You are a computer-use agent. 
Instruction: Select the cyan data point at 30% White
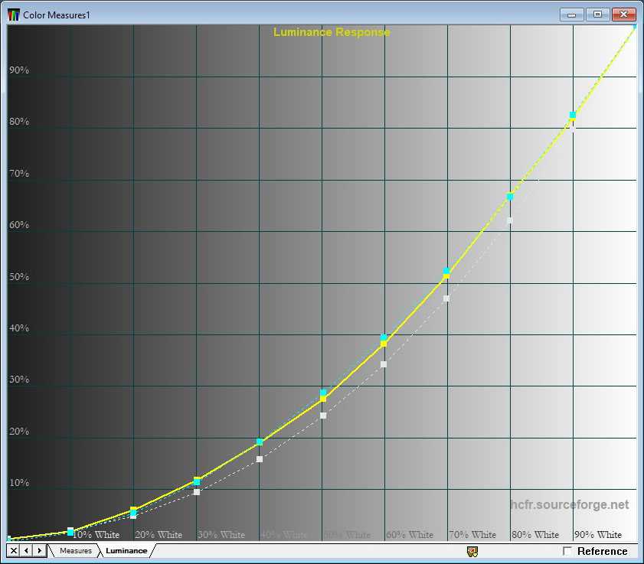pyautogui.click(x=197, y=481)
